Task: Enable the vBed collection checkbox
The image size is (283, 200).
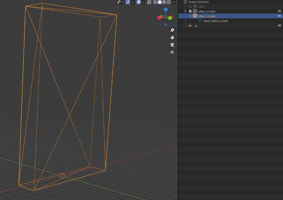Action: click(x=190, y=6)
